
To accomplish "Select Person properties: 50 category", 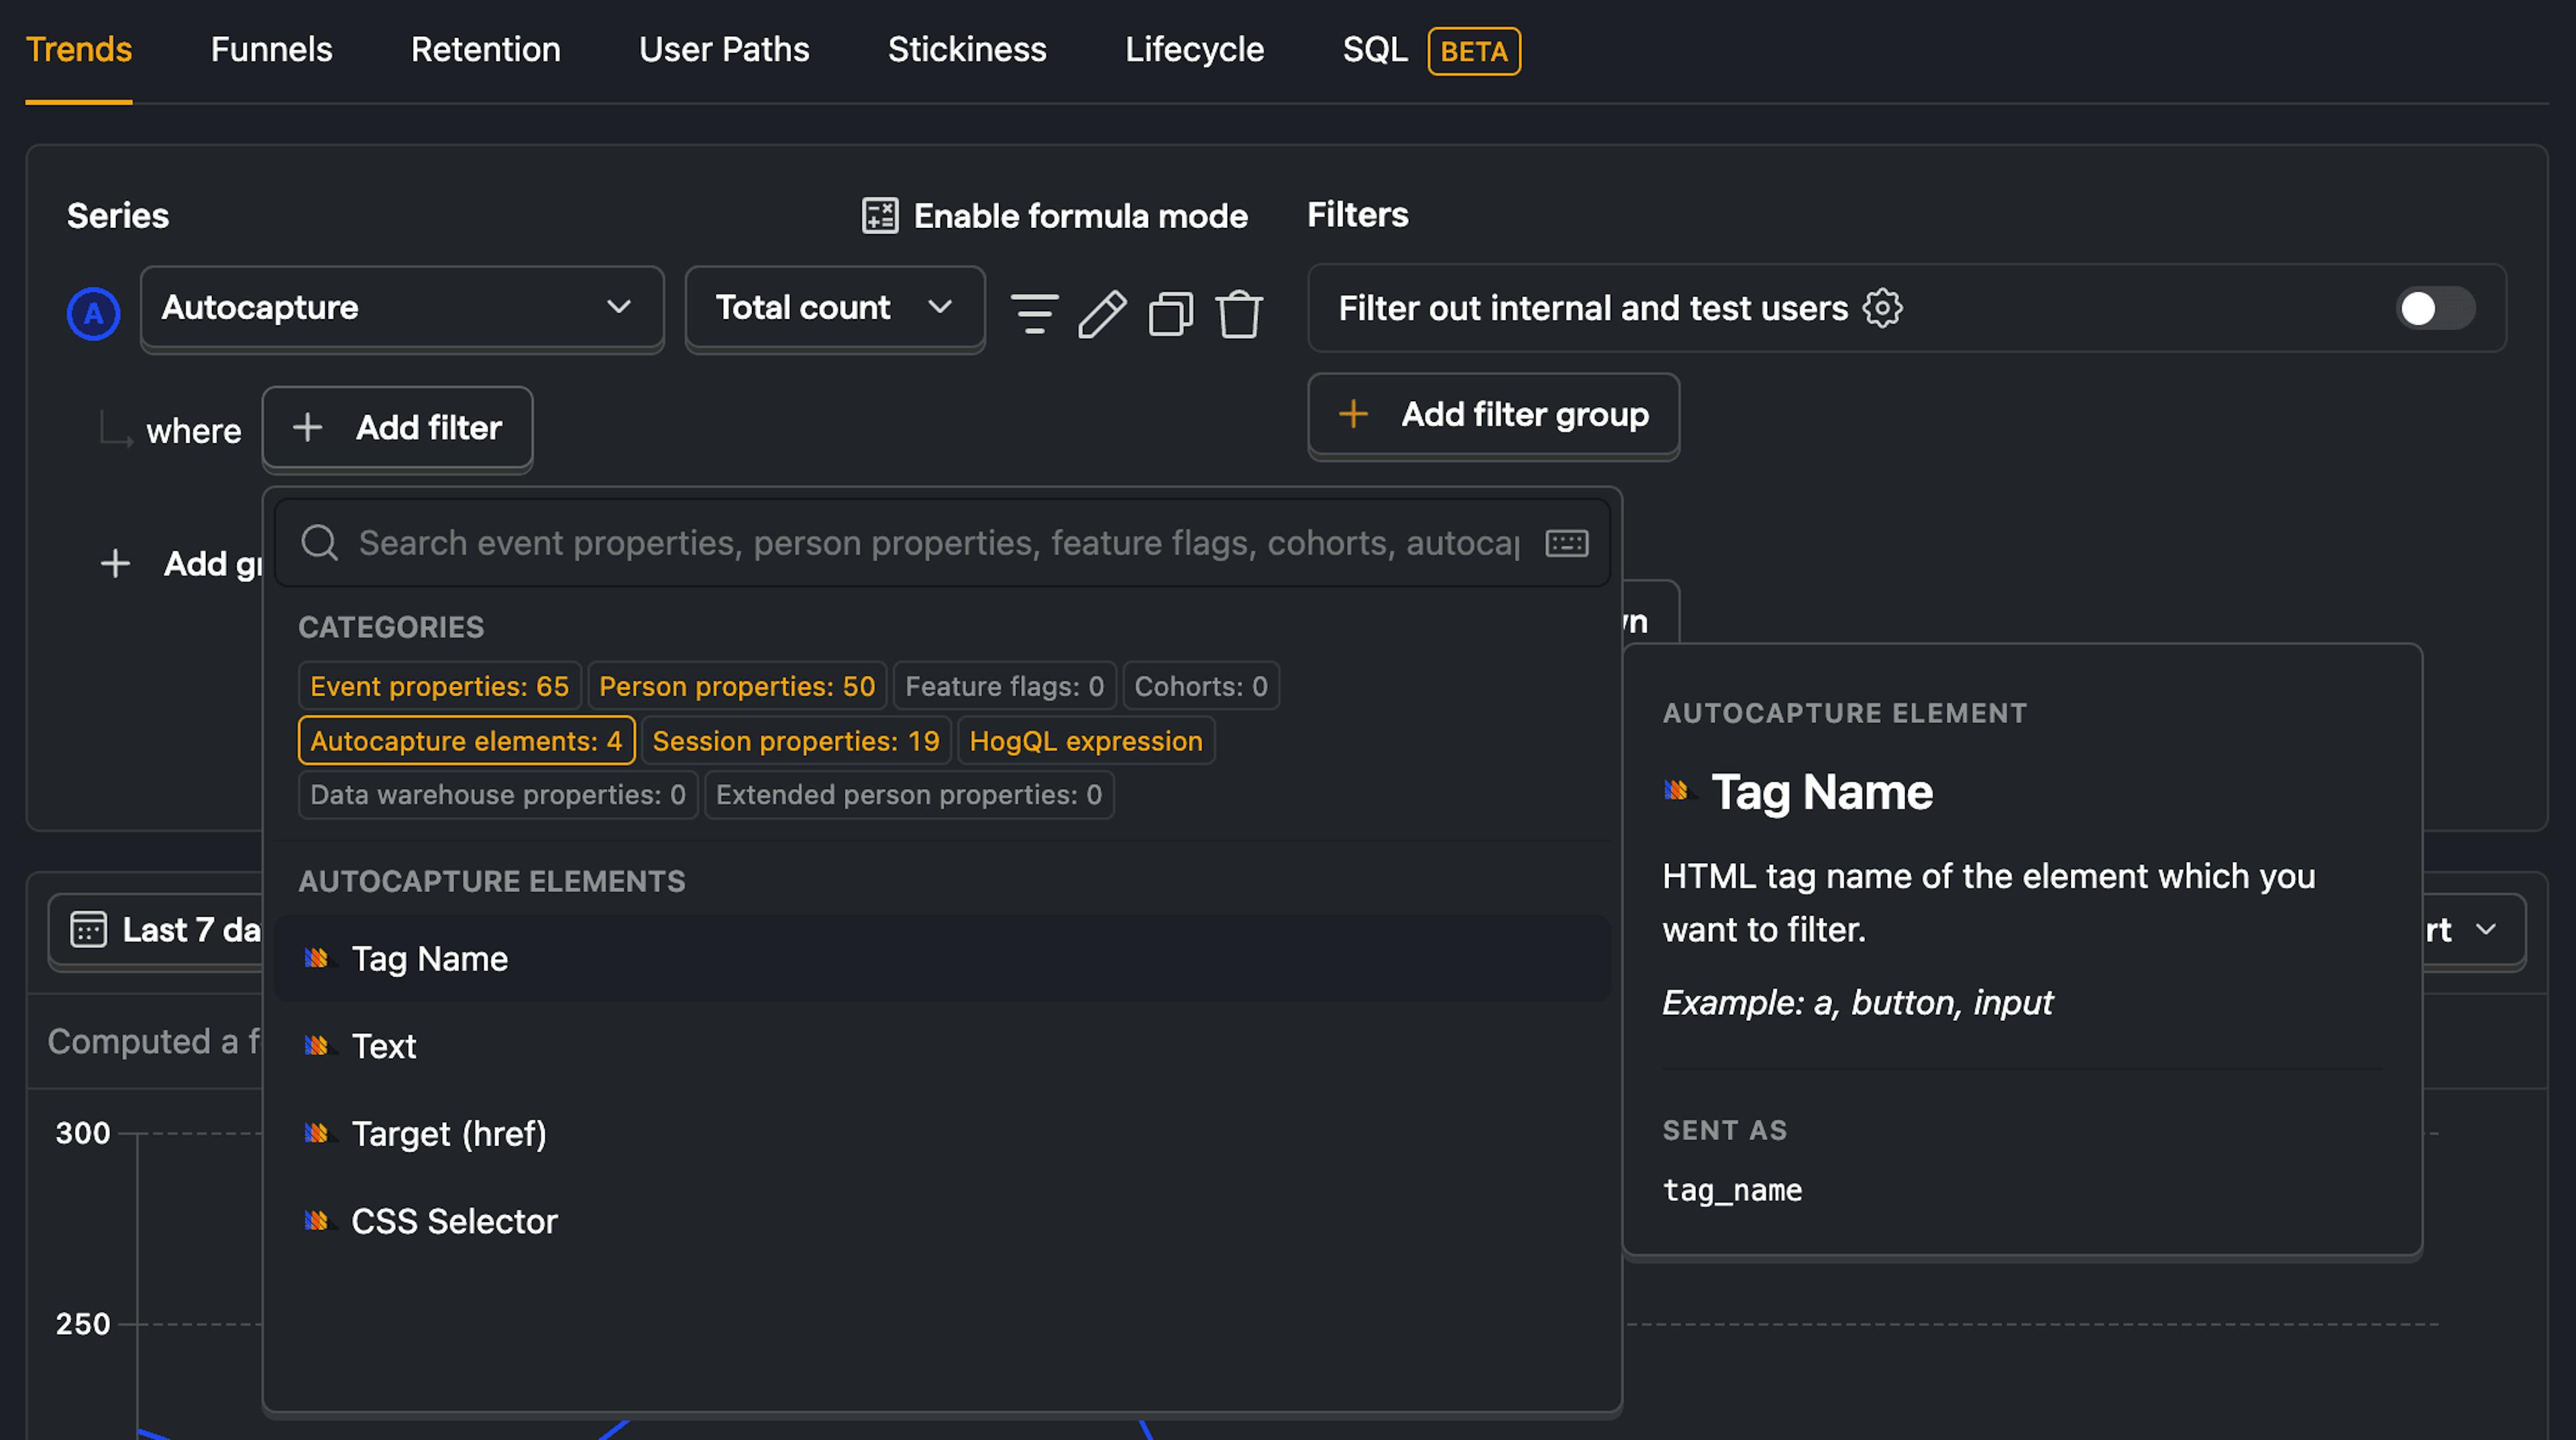I will (x=737, y=686).
